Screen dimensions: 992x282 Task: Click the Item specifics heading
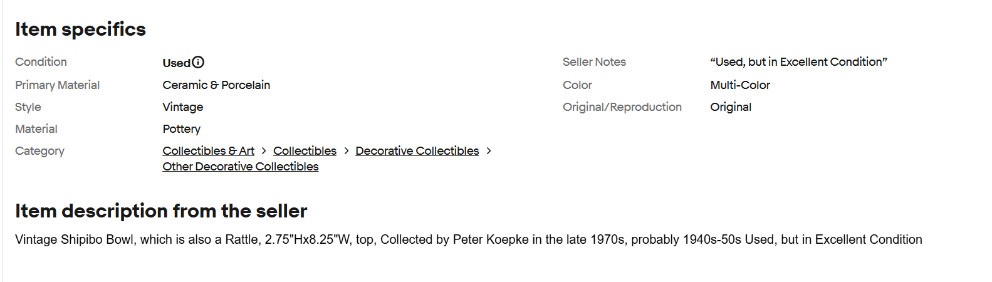80,29
